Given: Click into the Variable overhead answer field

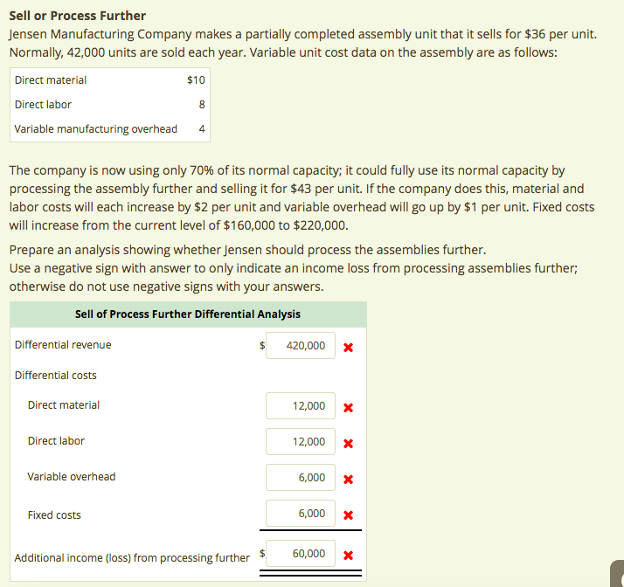Looking at the screenshot, I should pyautogui.click(x=301, y=478).
